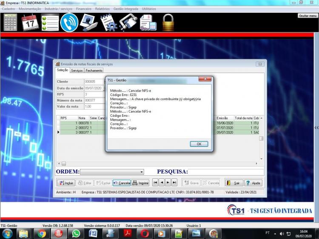Open the notepad with gear icon

pos(108,22)
